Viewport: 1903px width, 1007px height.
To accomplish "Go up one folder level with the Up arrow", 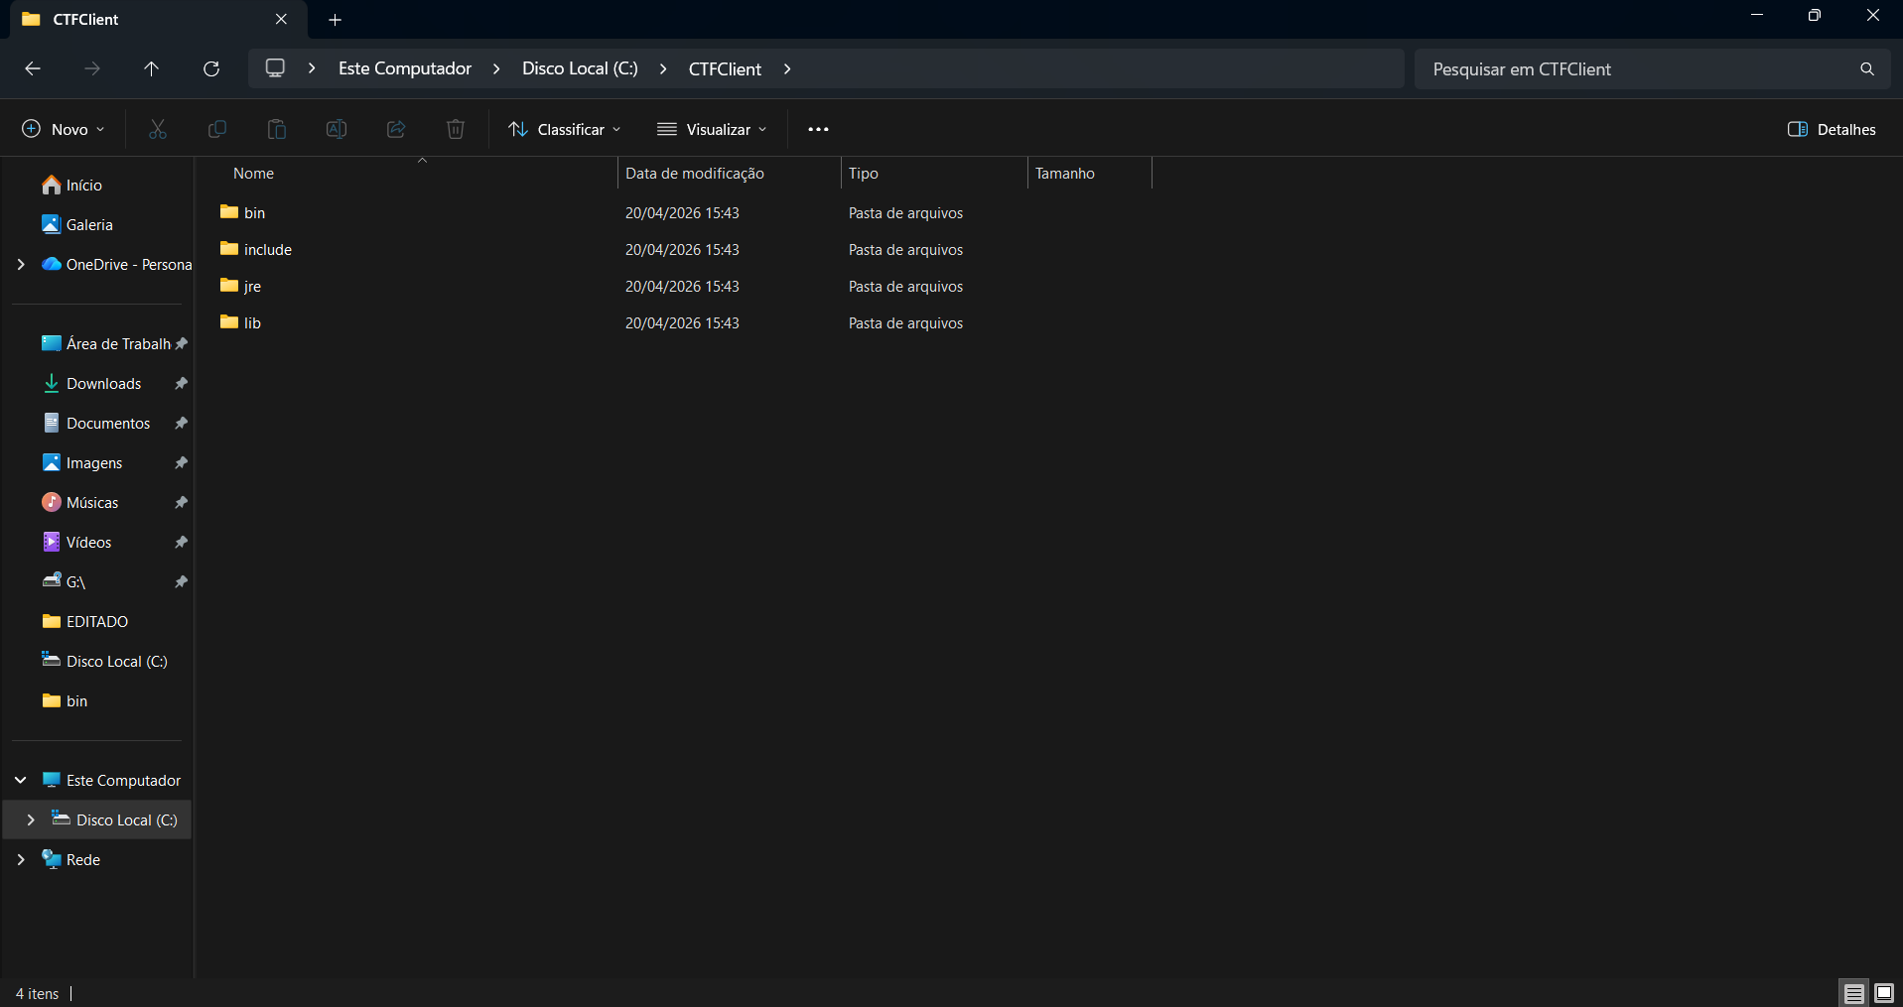I will (151, 68).
